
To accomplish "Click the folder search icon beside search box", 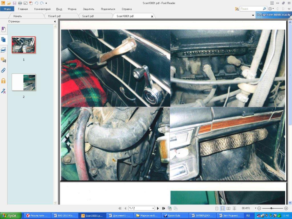I will click(x=237, y=9).
